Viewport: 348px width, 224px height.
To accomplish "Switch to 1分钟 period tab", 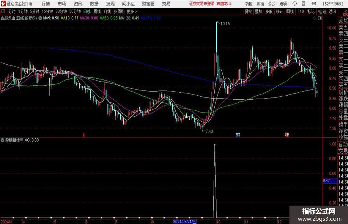I will point(23,11).
